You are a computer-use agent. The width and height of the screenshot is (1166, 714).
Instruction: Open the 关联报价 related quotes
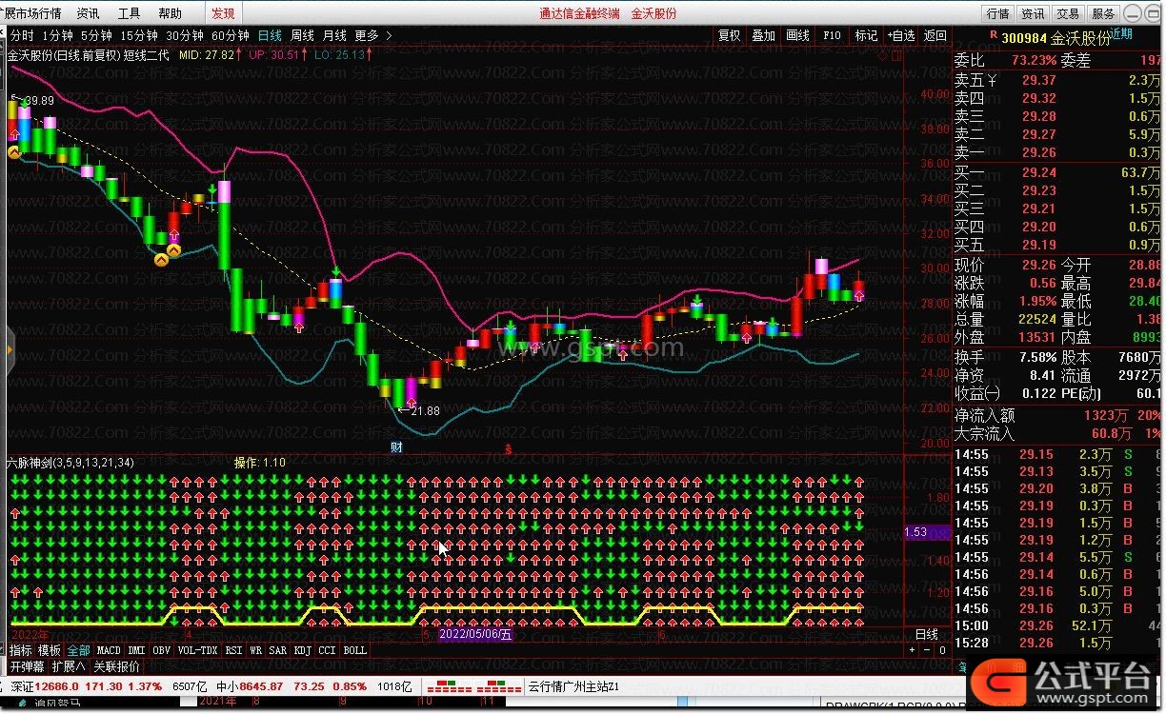(116, 666)
